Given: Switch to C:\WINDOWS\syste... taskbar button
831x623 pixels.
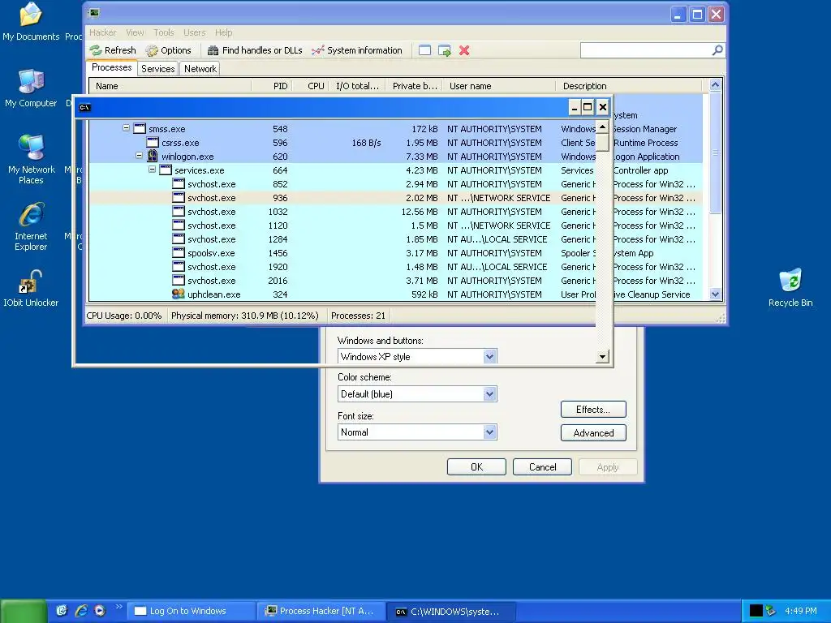Looking at the screenshot, I should point(451,611).
